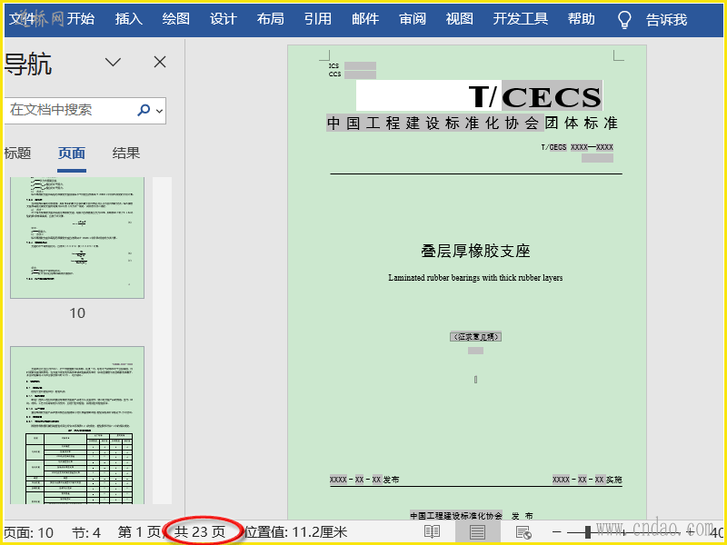Screen dimensions: 727x545
Task: Switch to Read Mode view icon
Action: [x=433, y=532]
